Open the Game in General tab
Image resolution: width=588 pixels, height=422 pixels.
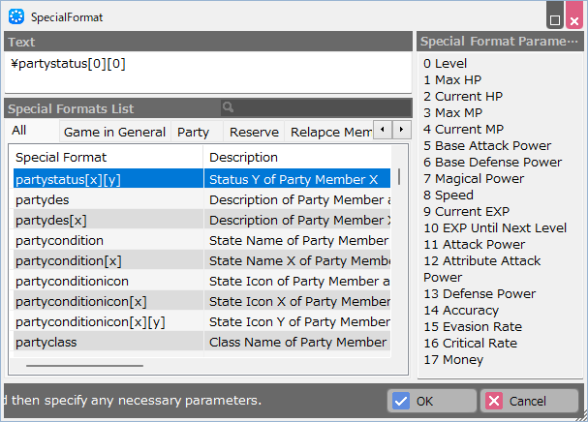(x=111, y=132)
